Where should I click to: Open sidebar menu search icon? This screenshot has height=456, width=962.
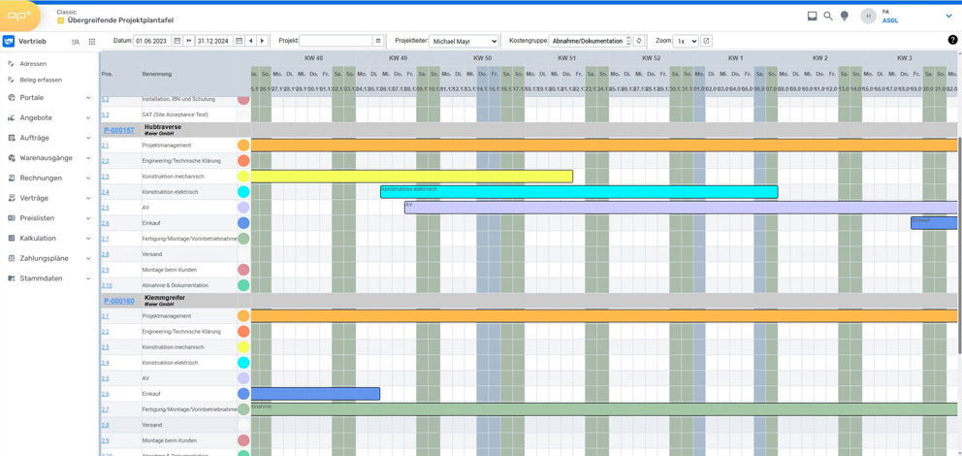(x=76, y=42)
